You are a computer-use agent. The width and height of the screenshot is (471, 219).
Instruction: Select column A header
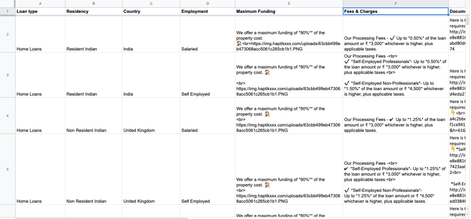point(40,3)
